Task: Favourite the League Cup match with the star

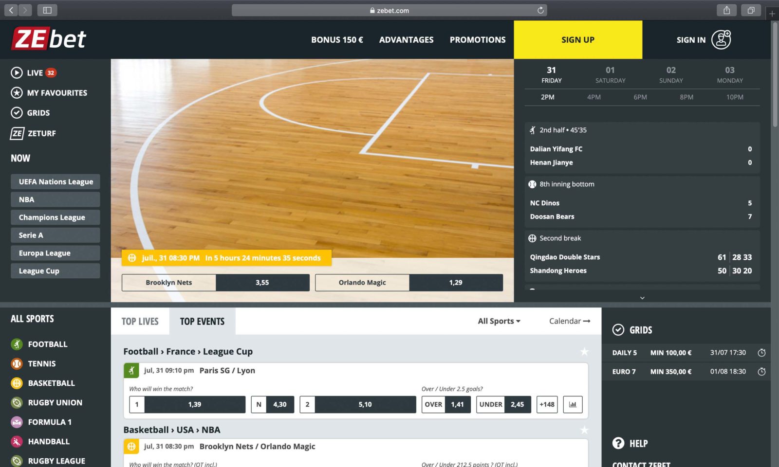Action: coord(584,351)
